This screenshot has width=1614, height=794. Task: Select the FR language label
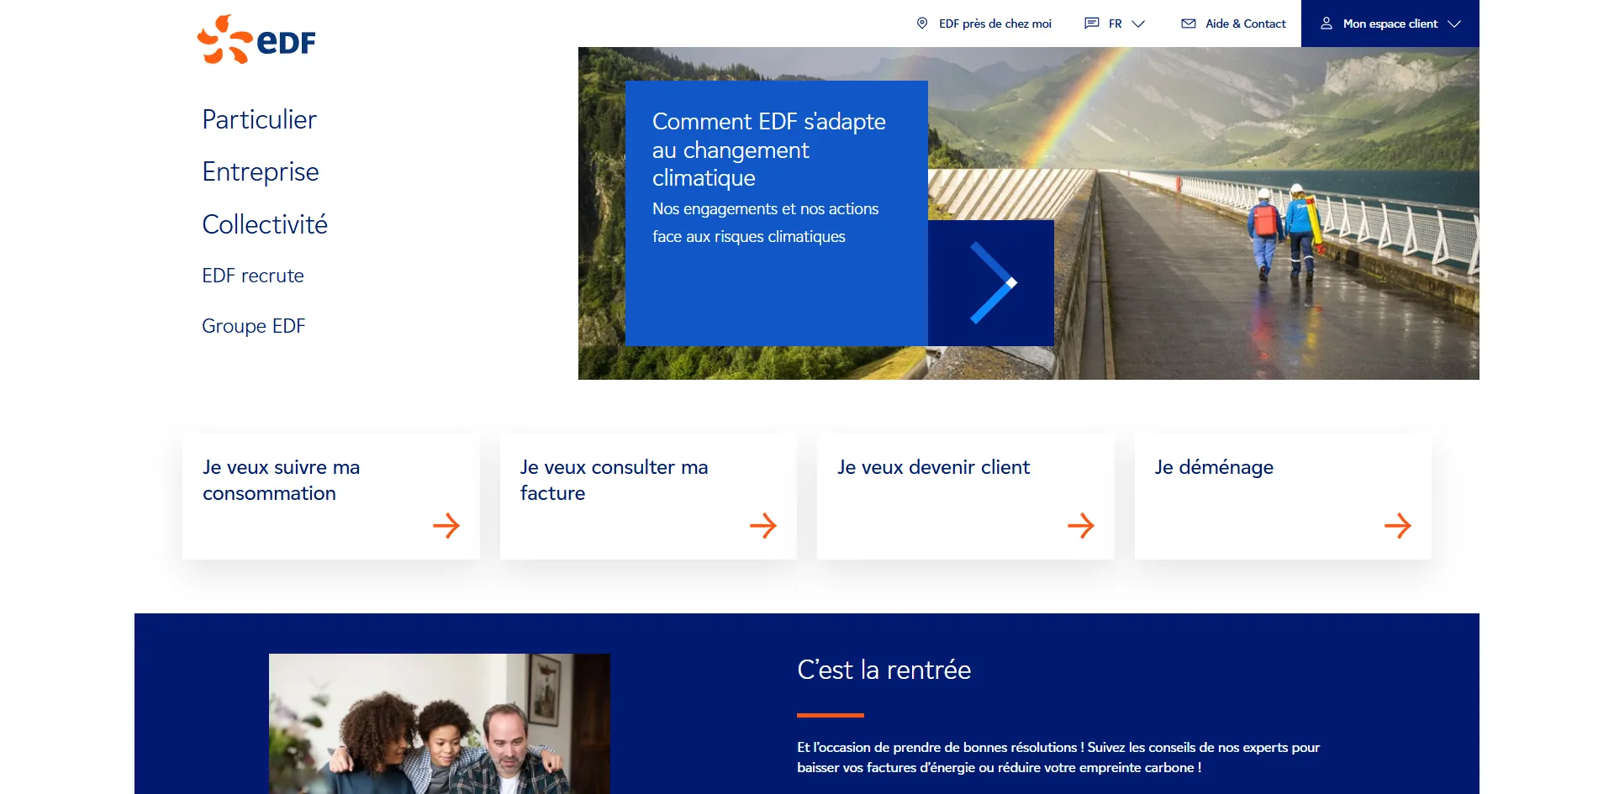coord(1116,24)
